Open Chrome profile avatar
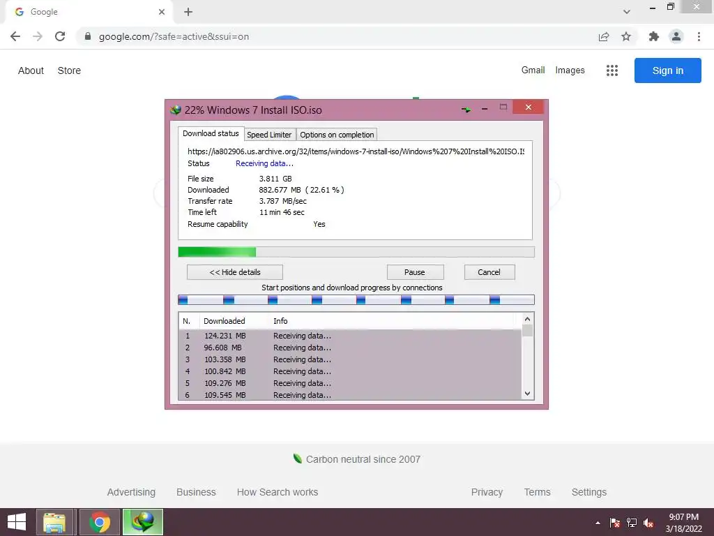 pyautogui.click(x=676, y=36)
